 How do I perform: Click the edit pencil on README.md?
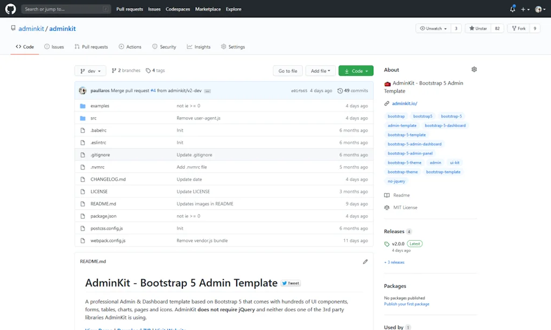click(365, 261)
